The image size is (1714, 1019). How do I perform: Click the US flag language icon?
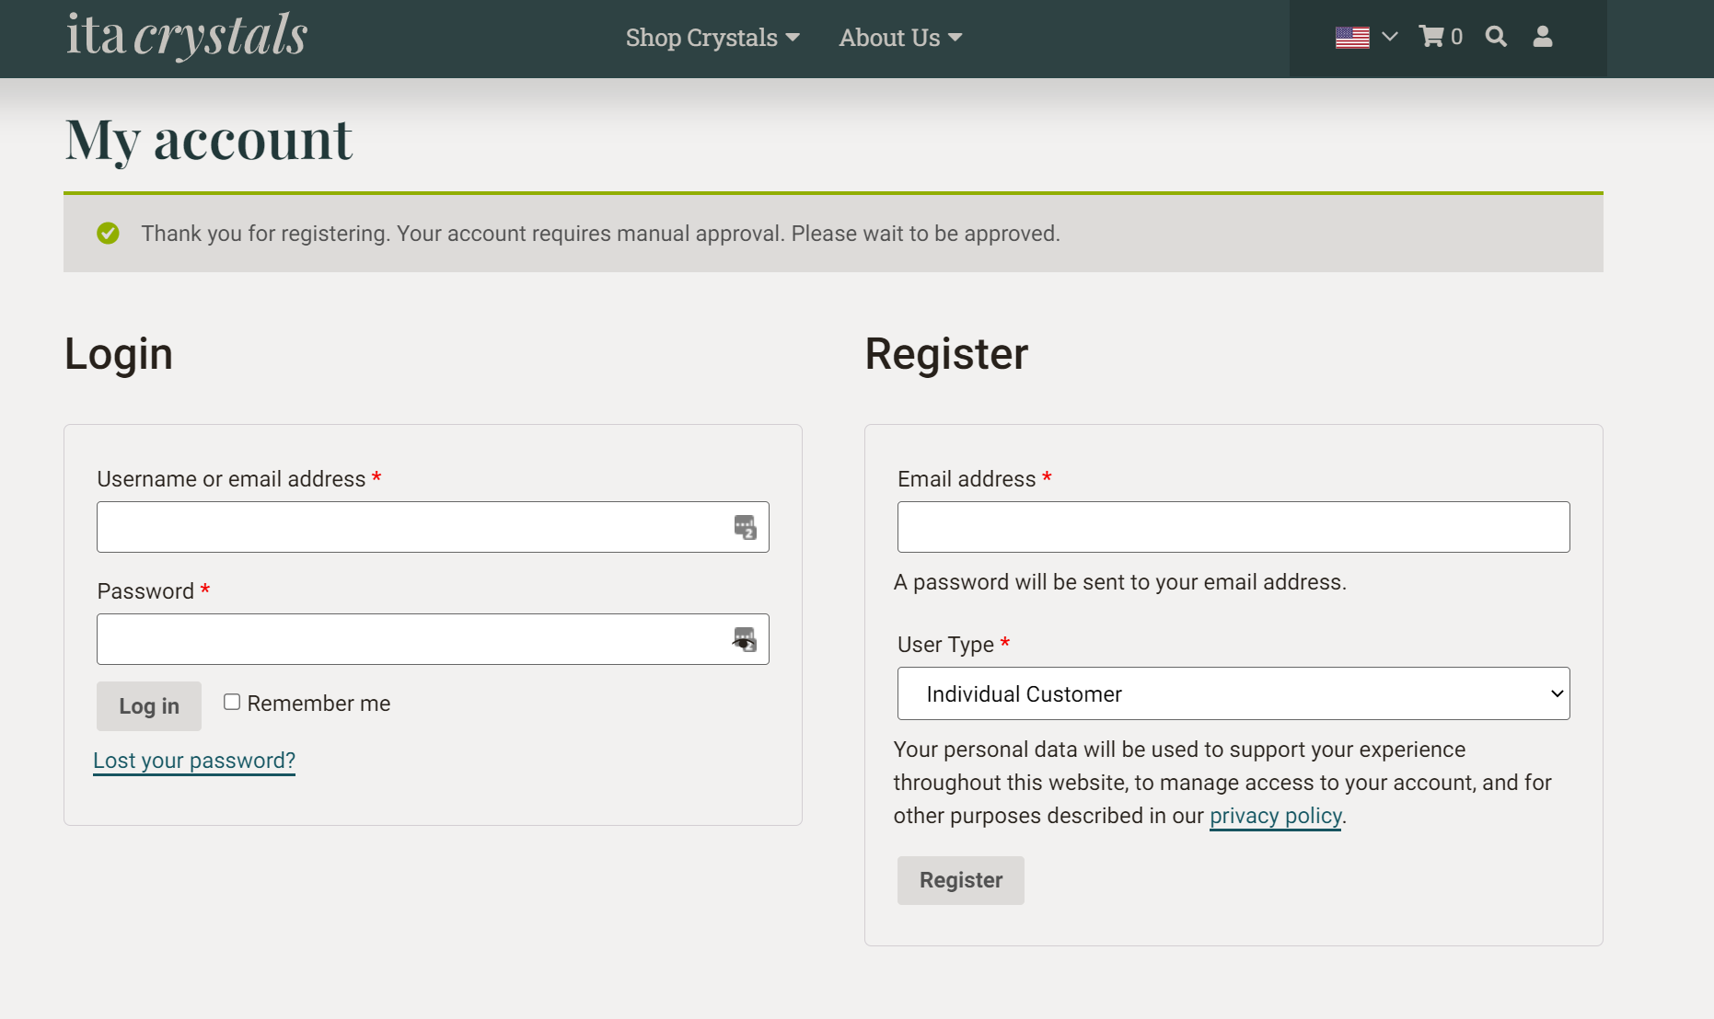(x=1352, y=38)
